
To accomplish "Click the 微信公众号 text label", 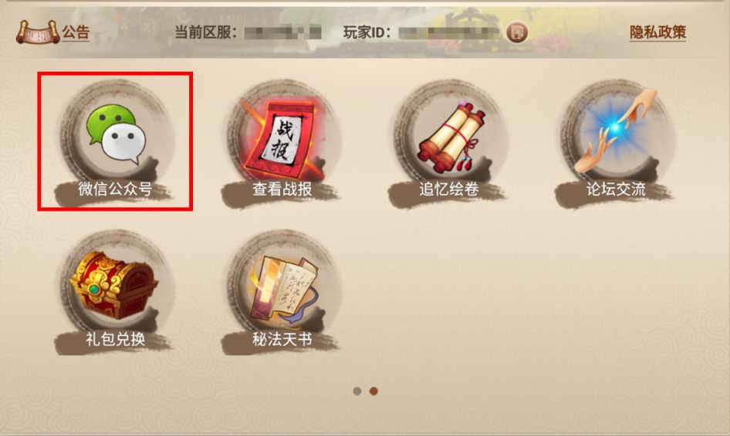I will 115,188.
